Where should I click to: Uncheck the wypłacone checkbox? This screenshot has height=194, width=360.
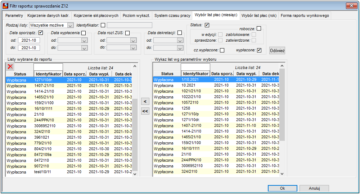(x=259, y=50)
